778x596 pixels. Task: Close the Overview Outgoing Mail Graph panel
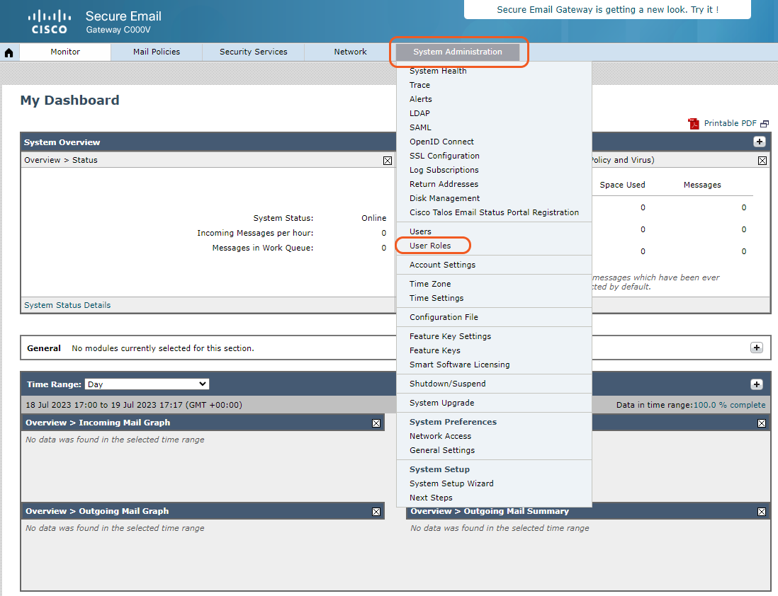376,511
